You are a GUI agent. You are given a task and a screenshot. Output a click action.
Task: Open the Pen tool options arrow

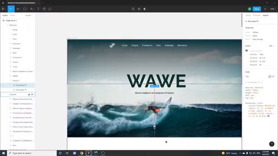34,9
